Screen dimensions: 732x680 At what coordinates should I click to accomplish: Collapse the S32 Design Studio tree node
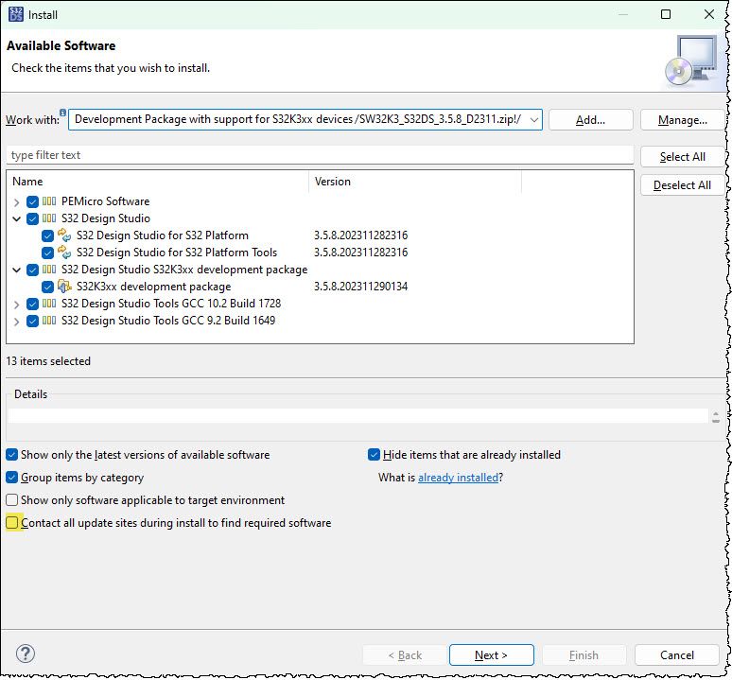[17, 218]
